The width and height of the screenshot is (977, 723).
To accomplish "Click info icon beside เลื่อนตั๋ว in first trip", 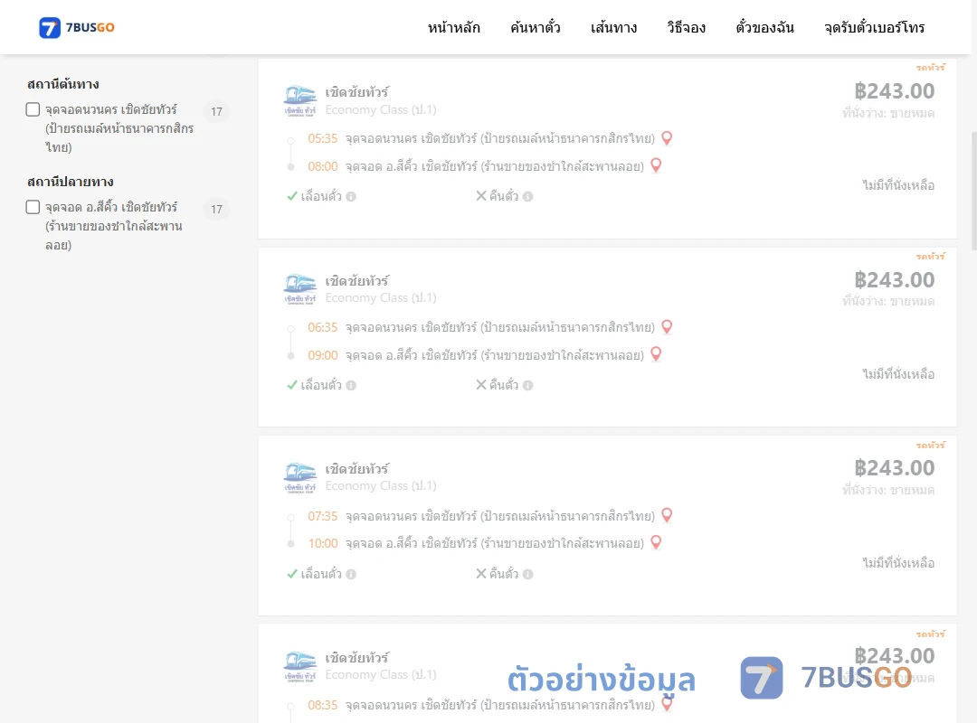I will 351,197.
